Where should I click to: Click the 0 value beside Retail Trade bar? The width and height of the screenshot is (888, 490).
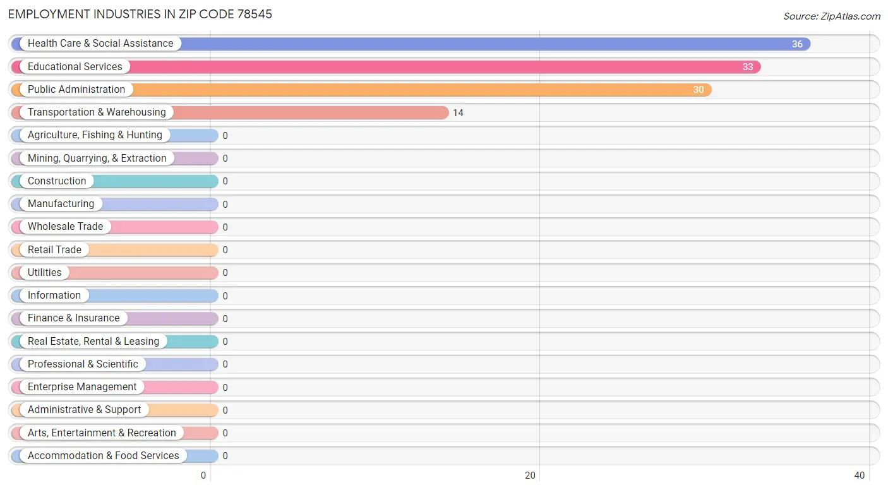[x=225, y=250]
